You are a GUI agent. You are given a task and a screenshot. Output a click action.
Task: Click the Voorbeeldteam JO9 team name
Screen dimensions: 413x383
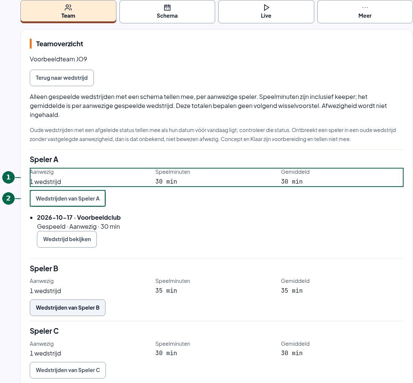(58, 59)
